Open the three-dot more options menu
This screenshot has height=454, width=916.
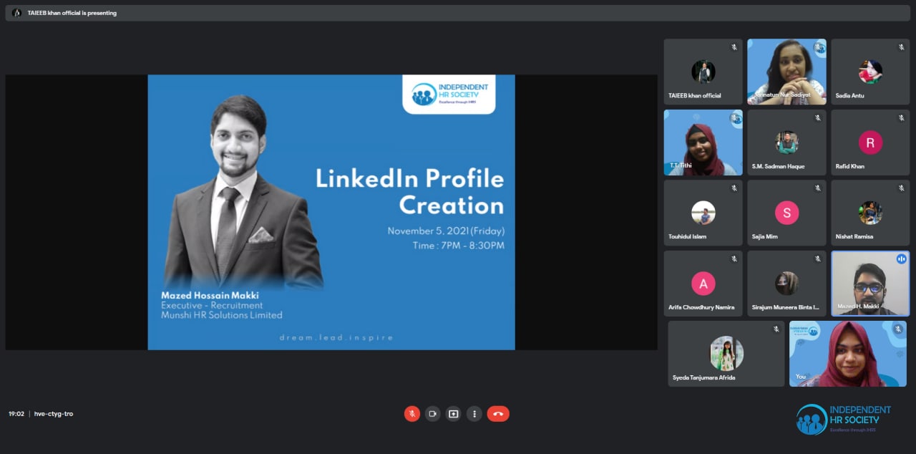[x=474, y=413]
